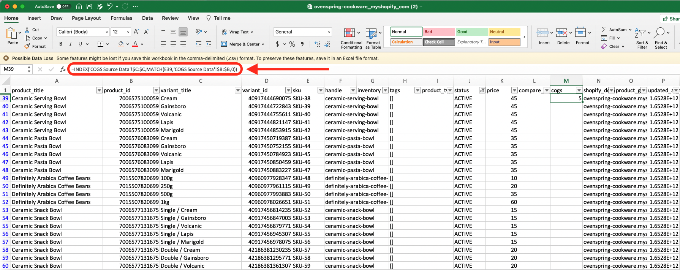Toggle Bold formatting
The height and width of the screenshot is (270, 680).
[61, 44]
